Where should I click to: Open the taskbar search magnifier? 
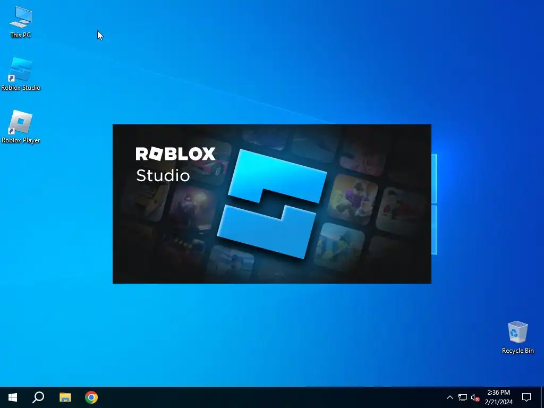tap(38, 397)
